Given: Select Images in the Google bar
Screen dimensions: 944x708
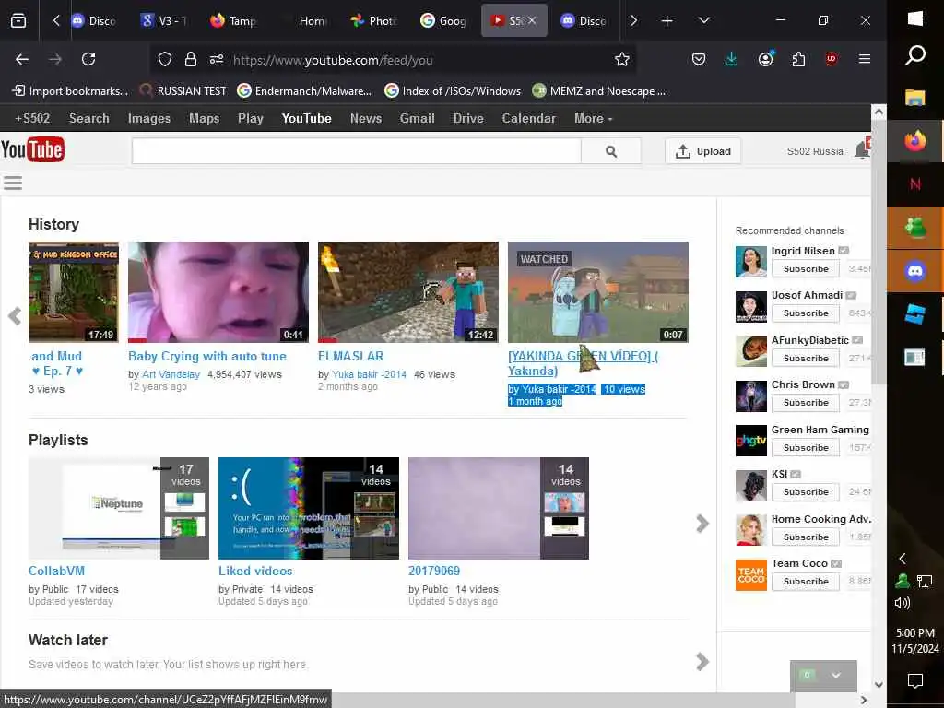Looking at the screenshot, I should (x=149, y=119).
